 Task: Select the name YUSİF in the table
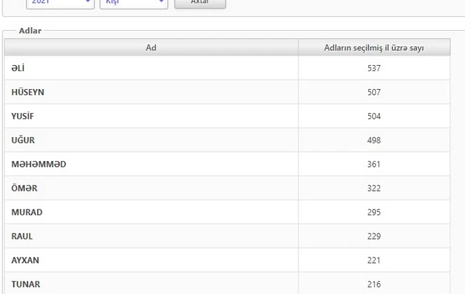[22, 116]
